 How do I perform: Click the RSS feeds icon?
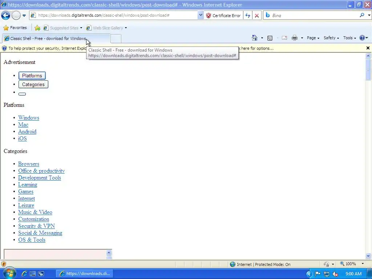pos(270,38)
